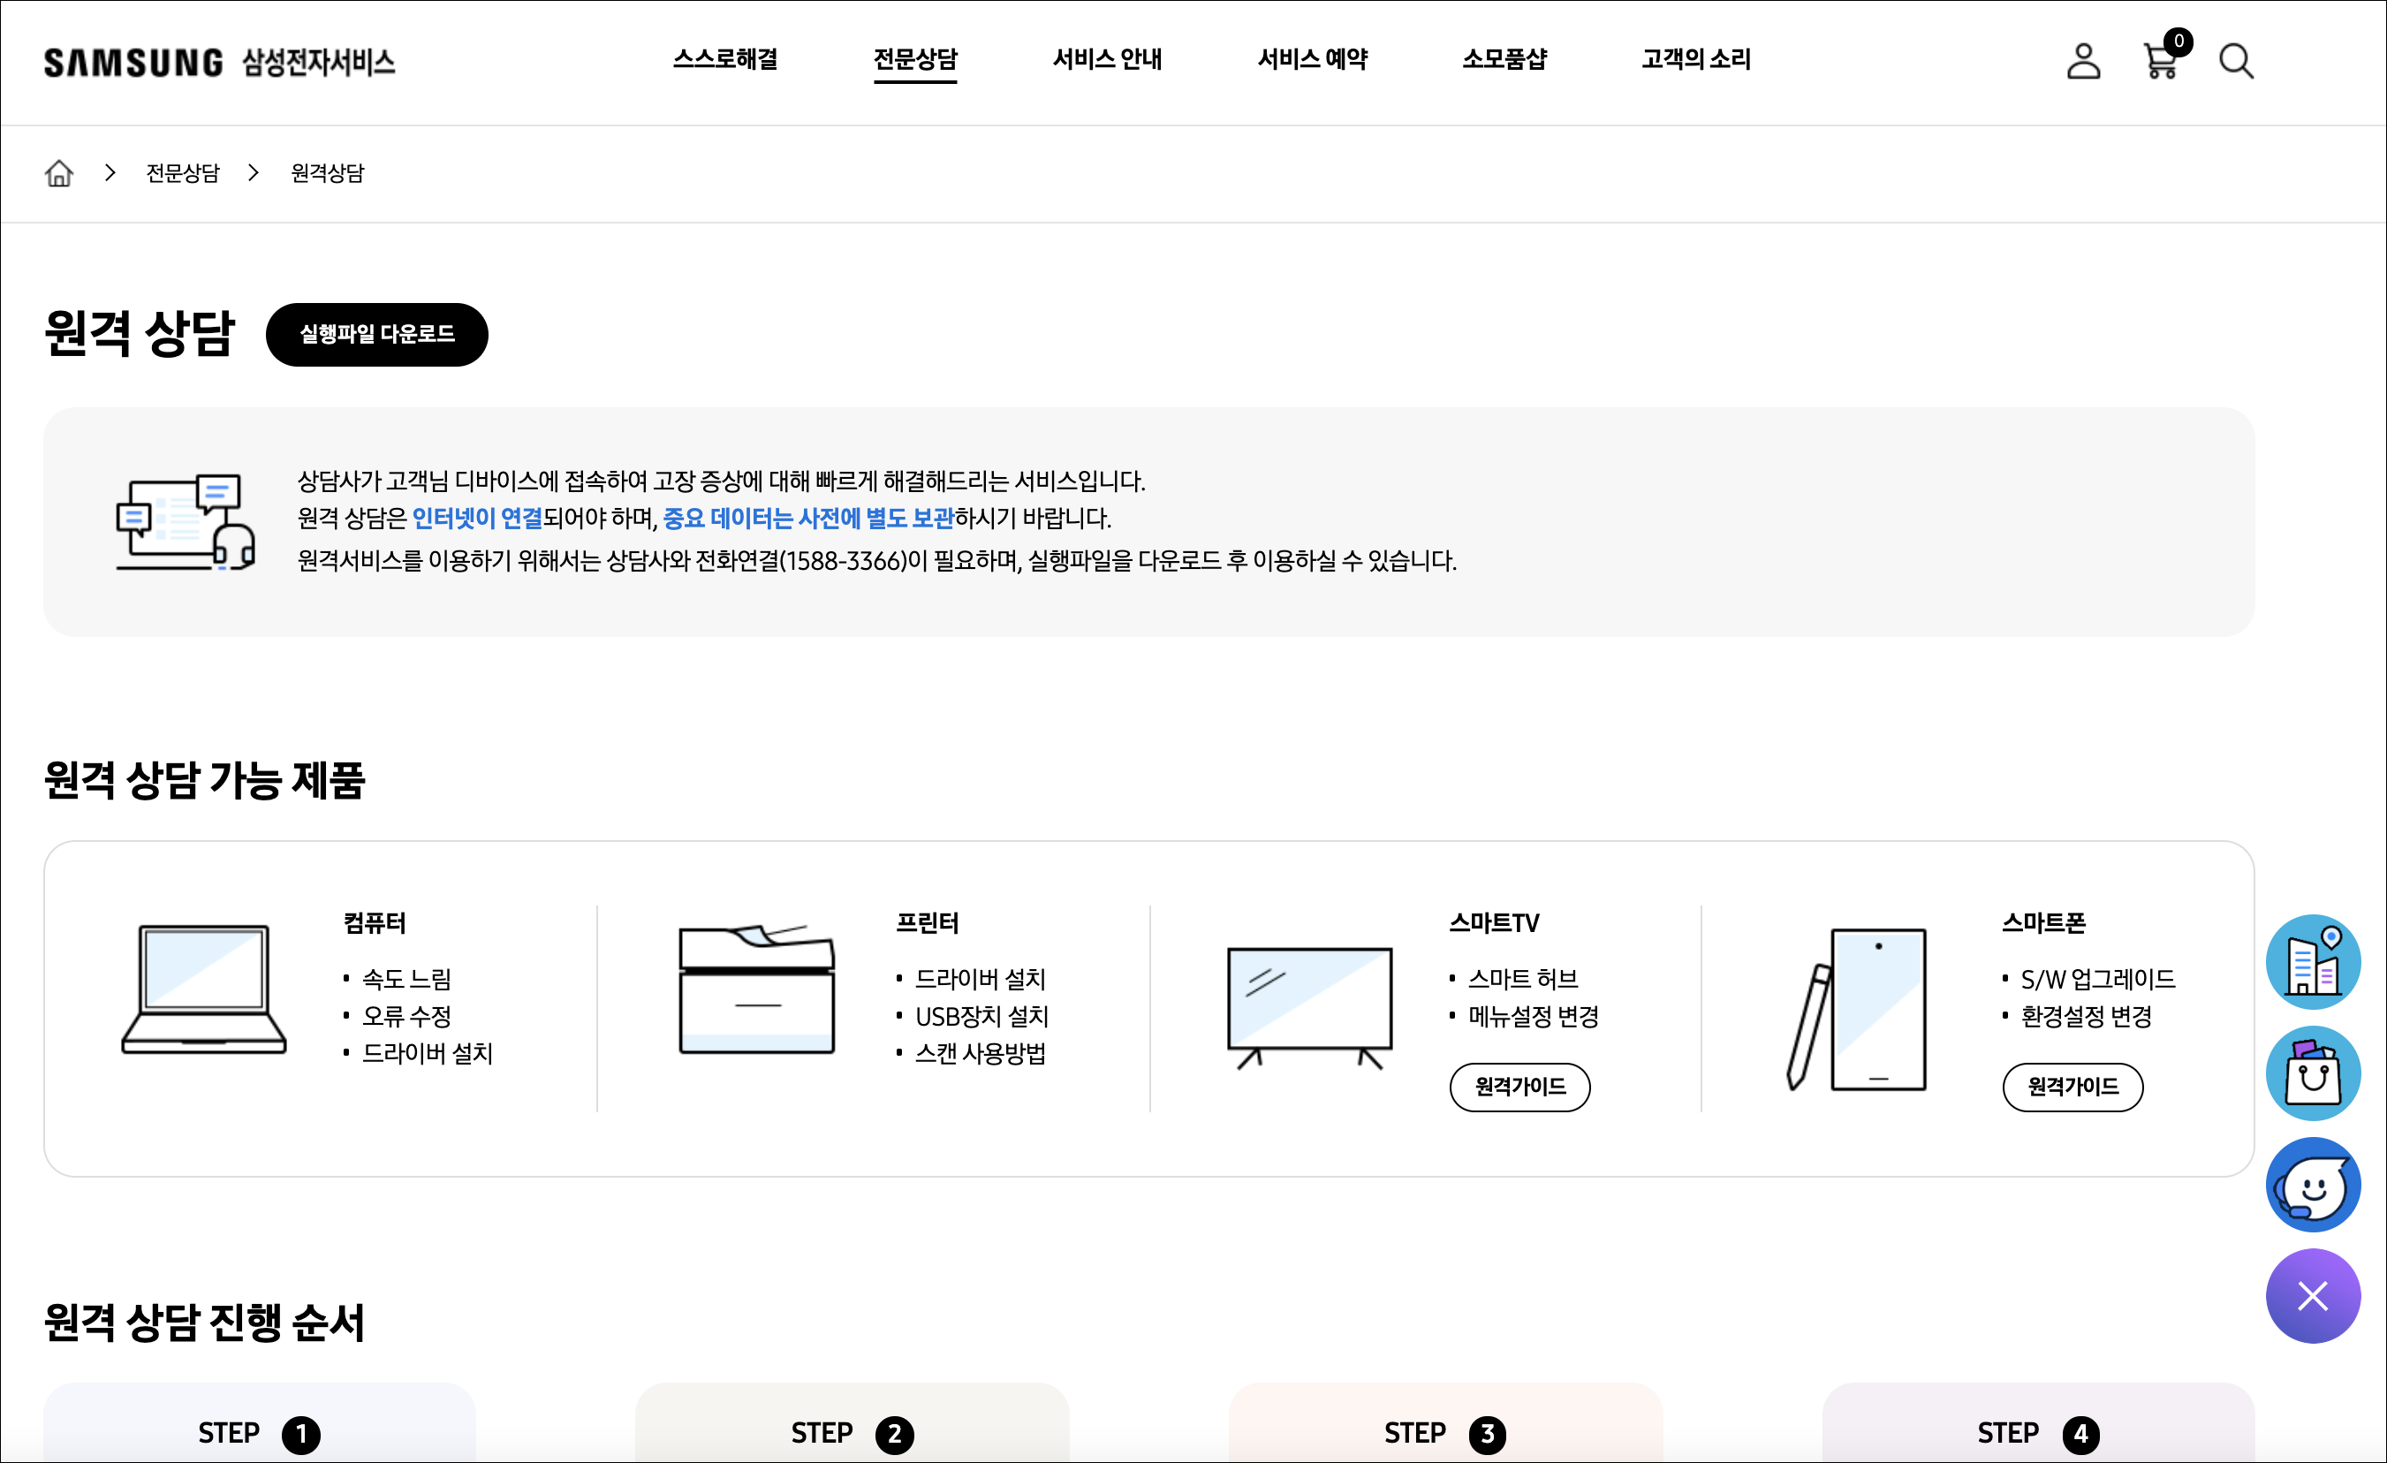This screenshot has width=2387, height=1463.
Task: Open the 서비스 안내 menu
Action: pos(1107,60)
